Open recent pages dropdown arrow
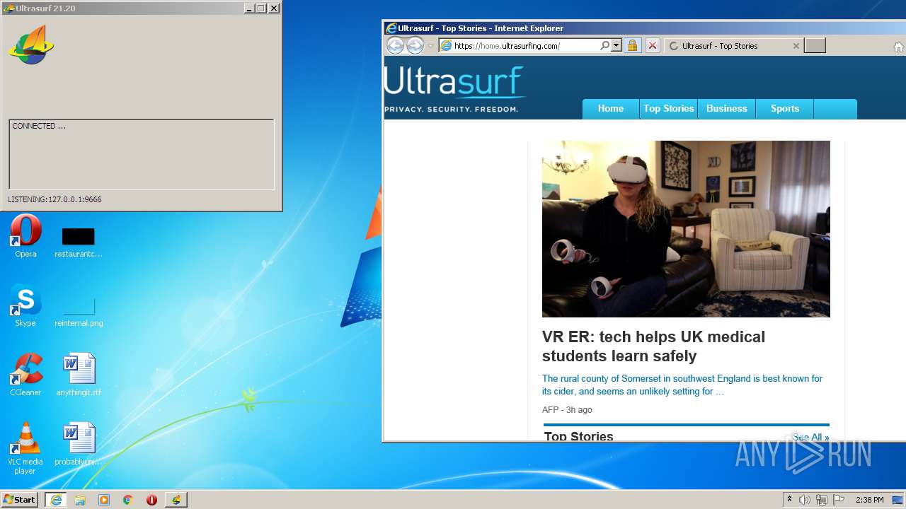The width and height of the screenshot is (906, 509). click(x=430, y=46)
